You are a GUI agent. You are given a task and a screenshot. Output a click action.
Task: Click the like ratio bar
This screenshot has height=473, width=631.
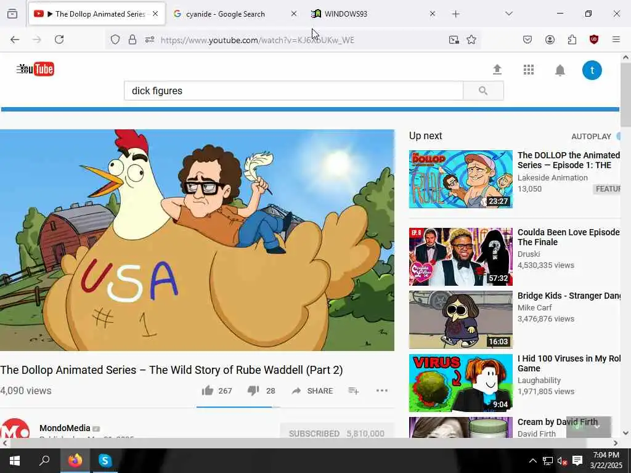(238, 406)
